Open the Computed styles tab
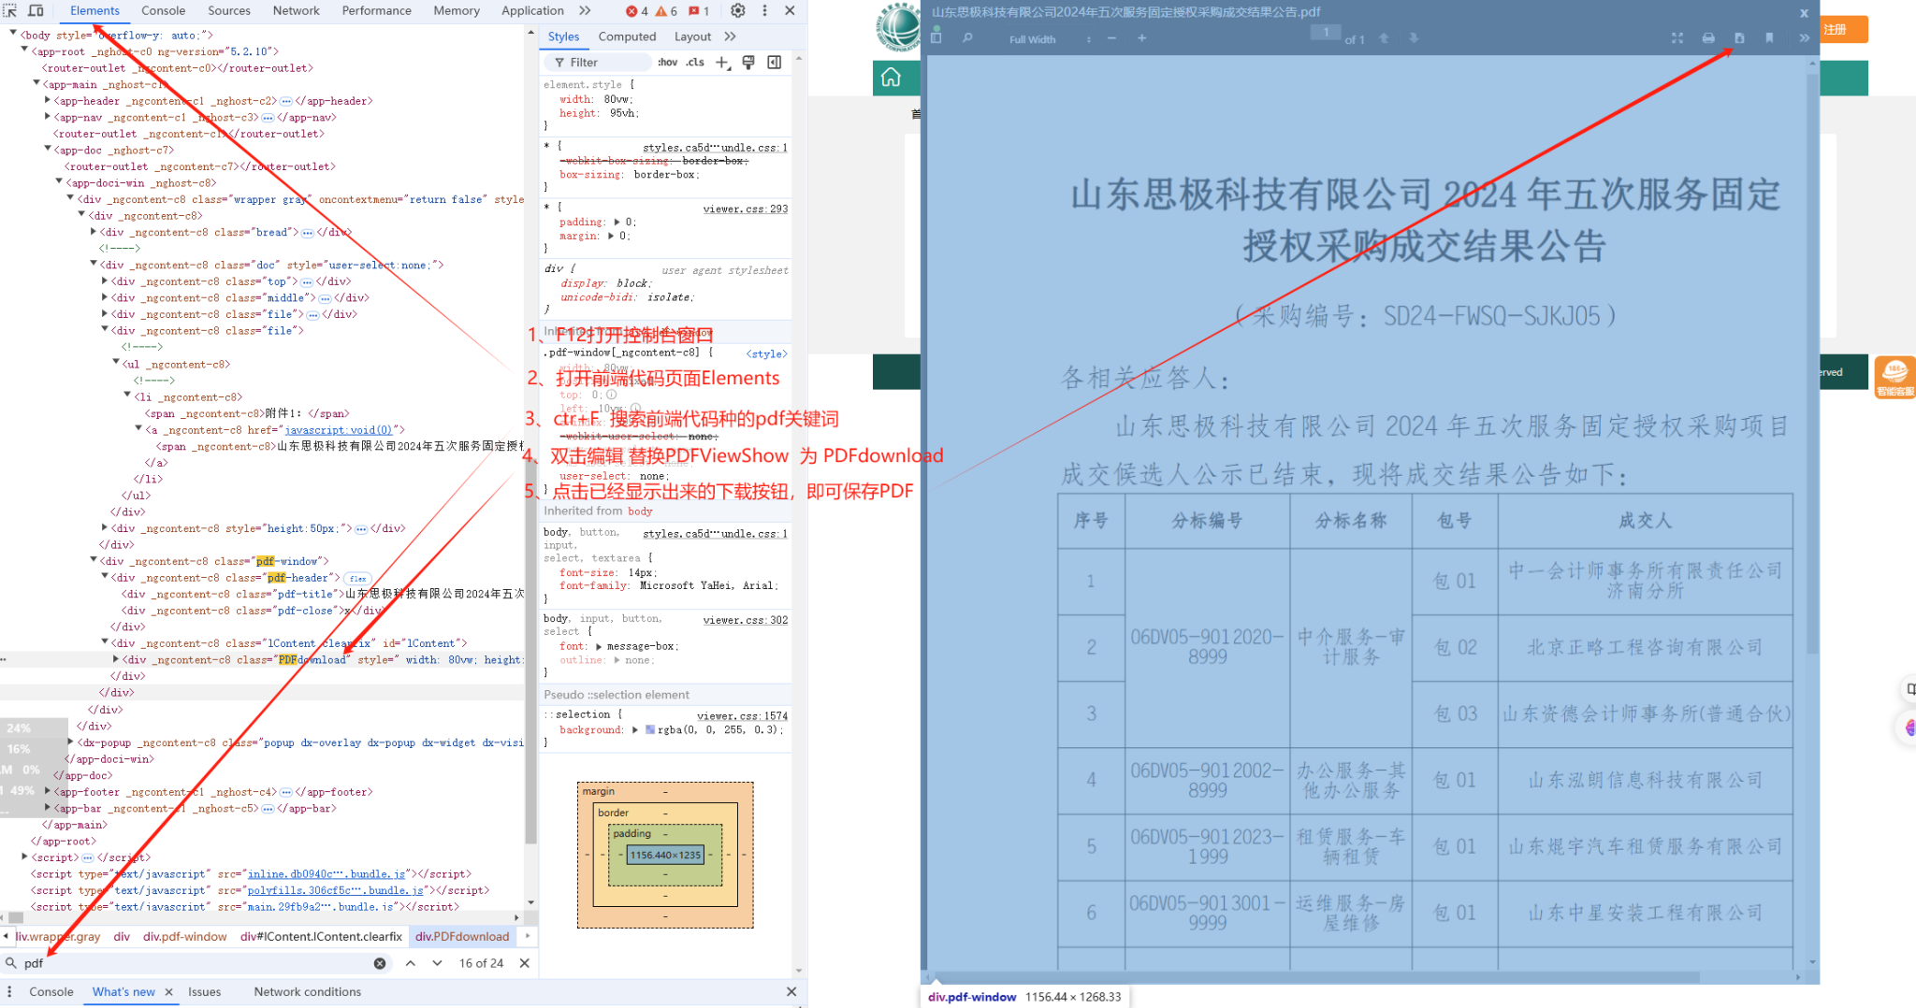Image resolution: width=1916 pixels, height=1008 pixels. pyautogui.click(x=627, y=36)
